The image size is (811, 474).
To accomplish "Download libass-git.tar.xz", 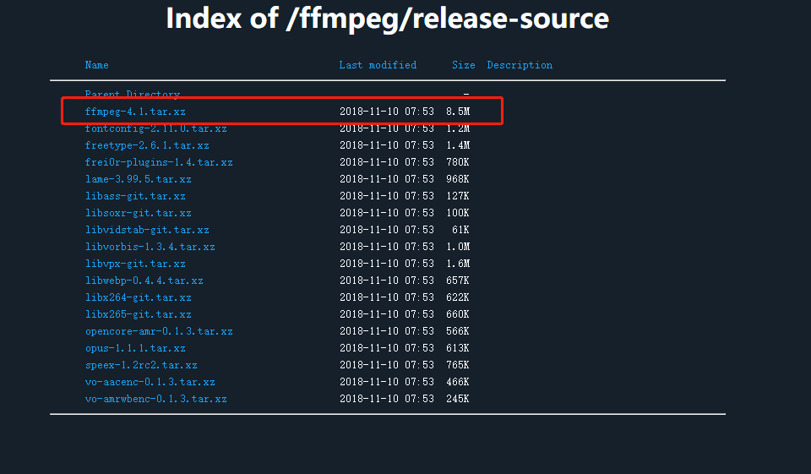I will point(135,196).
